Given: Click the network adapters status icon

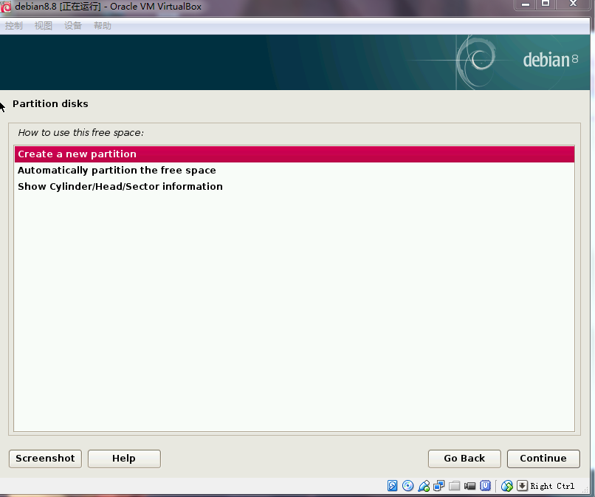Looking at the screenshot, I should coord(438,485).
